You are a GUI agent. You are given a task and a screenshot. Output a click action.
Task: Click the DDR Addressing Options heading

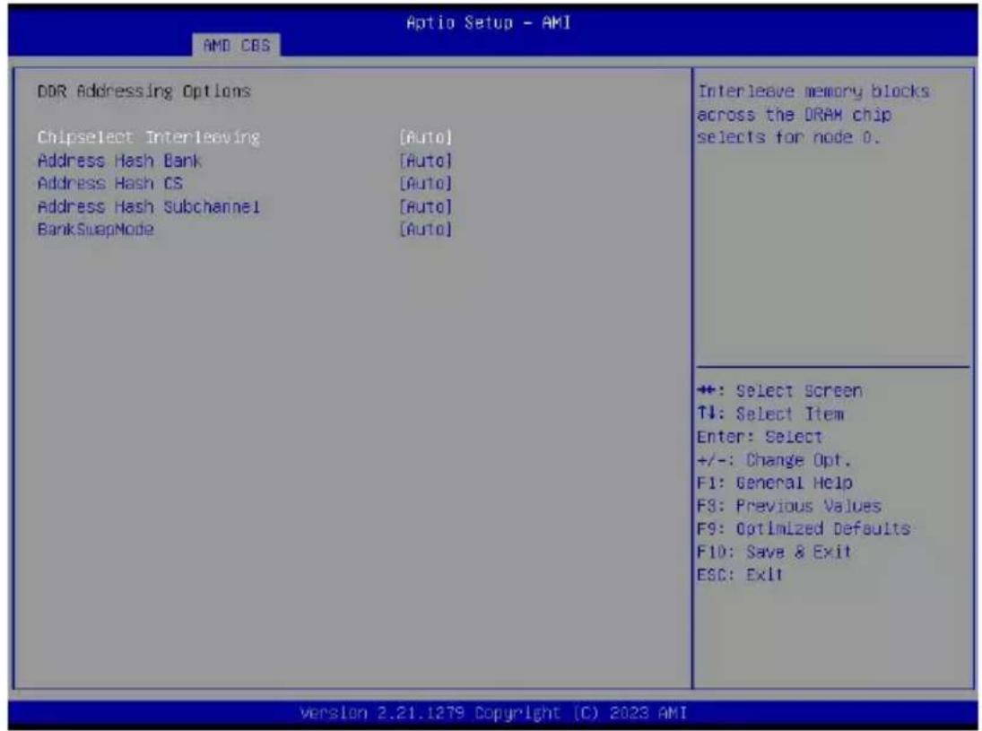144,91
